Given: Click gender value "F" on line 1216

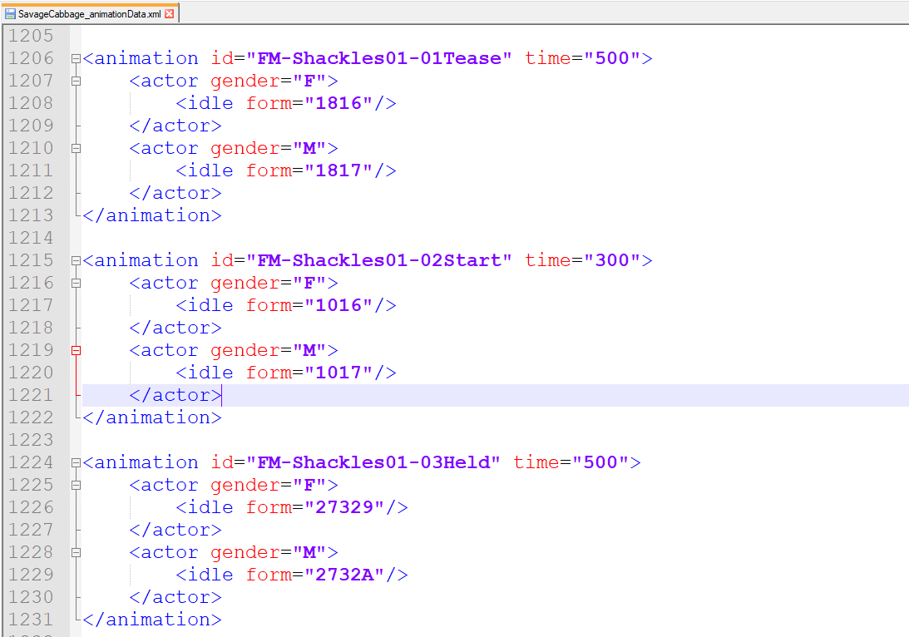Looking at the screenshot, I should tap(309, 283).
